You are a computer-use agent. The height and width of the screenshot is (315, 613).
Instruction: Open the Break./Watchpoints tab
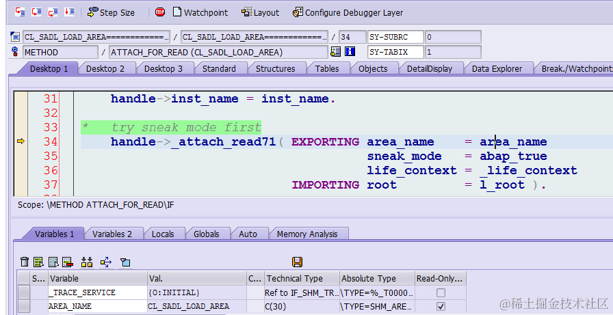click(575, 69)
